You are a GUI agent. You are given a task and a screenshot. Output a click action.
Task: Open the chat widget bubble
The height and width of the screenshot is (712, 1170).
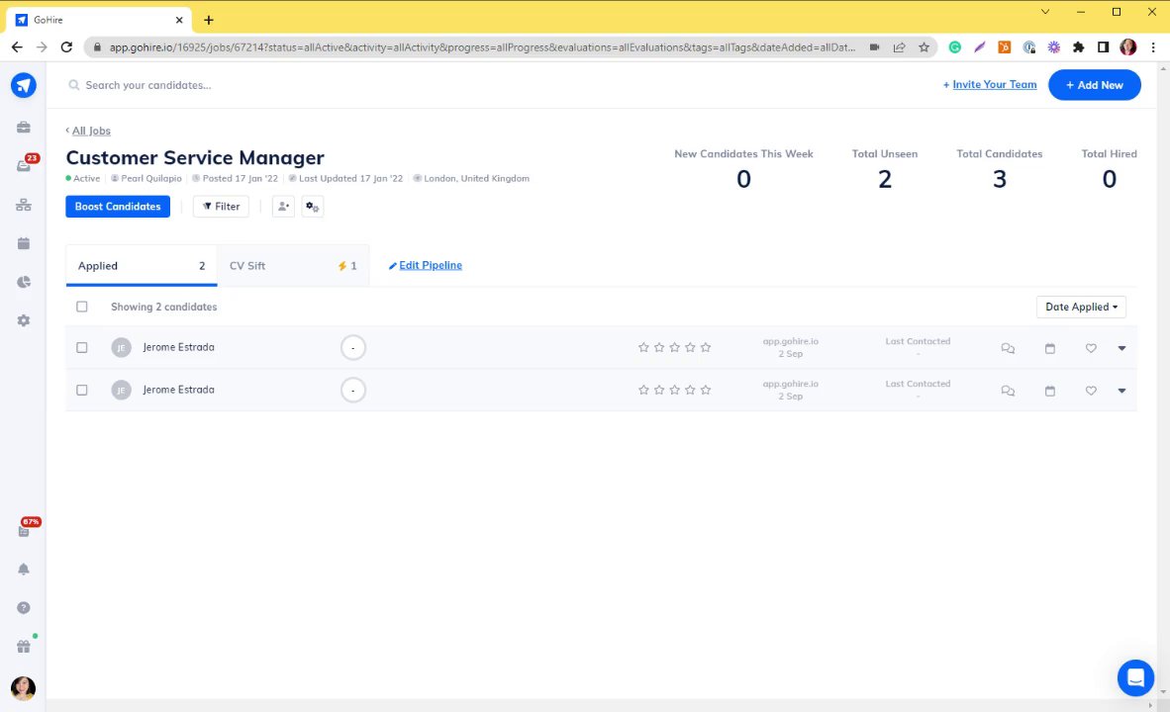[1135, 677]
